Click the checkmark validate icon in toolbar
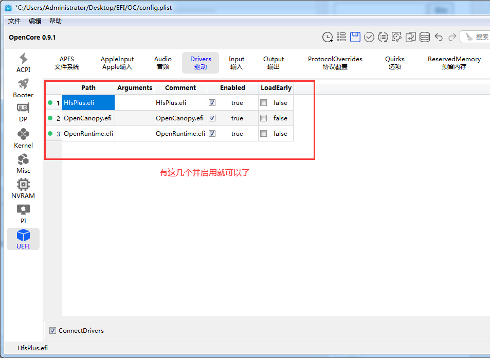Image resolution: width=490 pixels, height=358 pixels. click(x=369, y=37)
